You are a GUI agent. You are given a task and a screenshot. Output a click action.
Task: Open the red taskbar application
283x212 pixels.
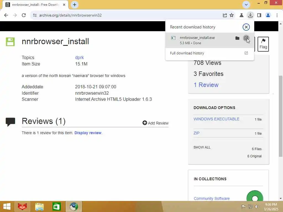coord(22,206)
